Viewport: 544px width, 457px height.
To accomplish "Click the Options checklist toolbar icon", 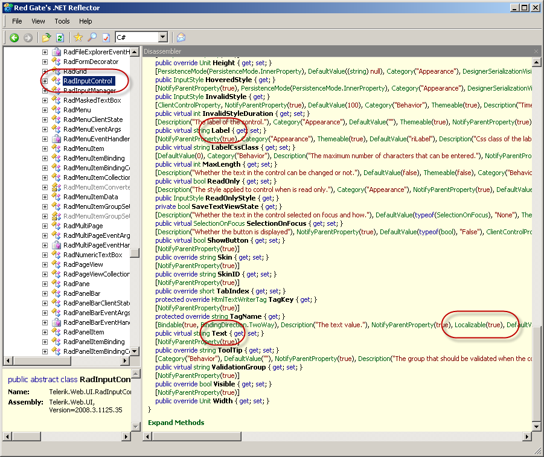I will (x=106, y=37).
